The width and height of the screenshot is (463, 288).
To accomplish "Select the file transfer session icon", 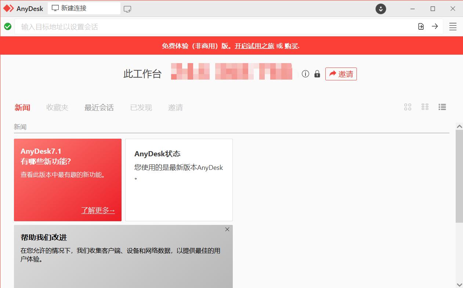I will tap(420, 26).
